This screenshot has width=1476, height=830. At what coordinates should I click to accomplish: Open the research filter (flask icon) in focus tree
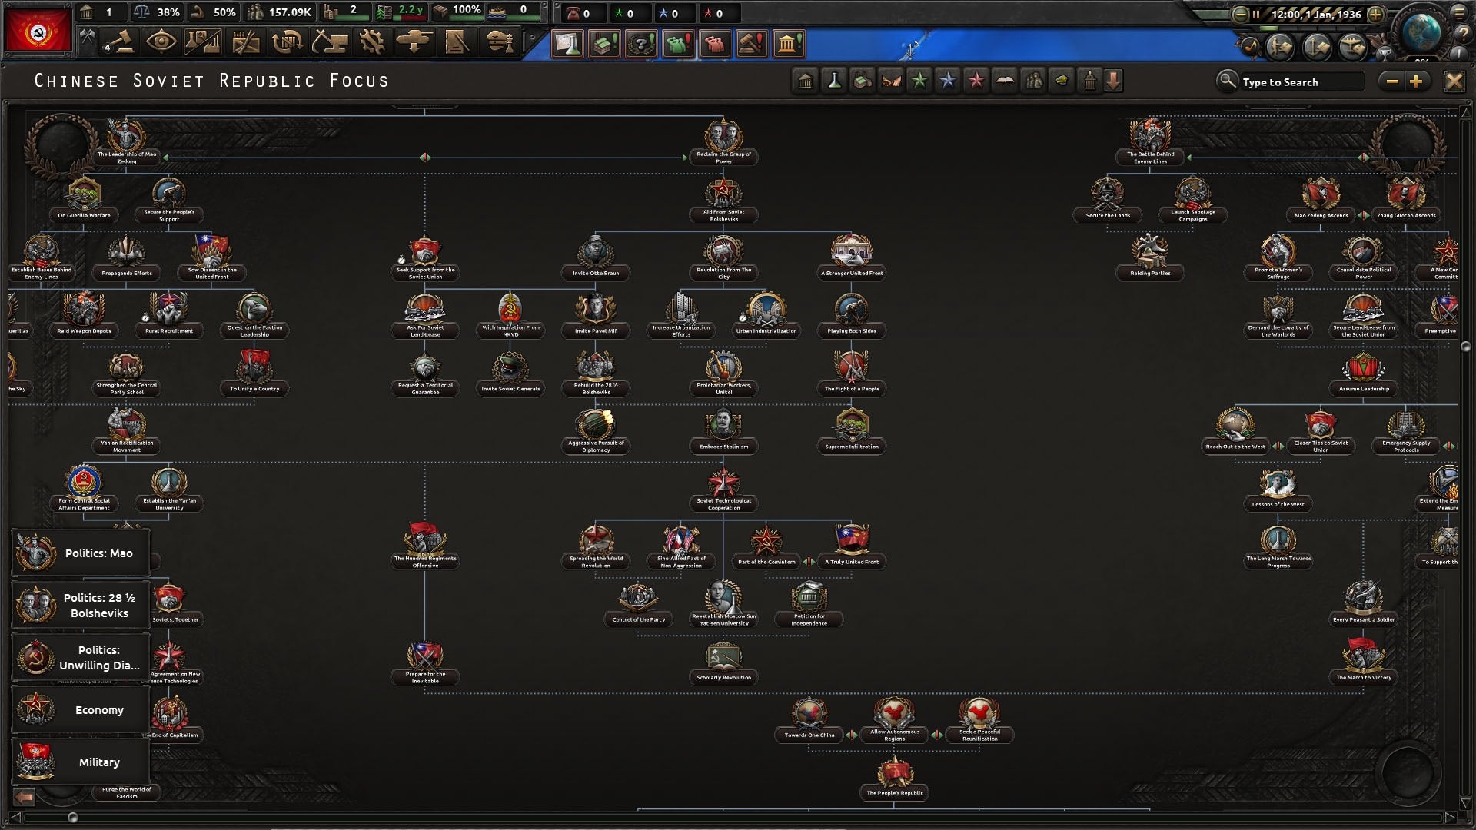coord(835,81)
